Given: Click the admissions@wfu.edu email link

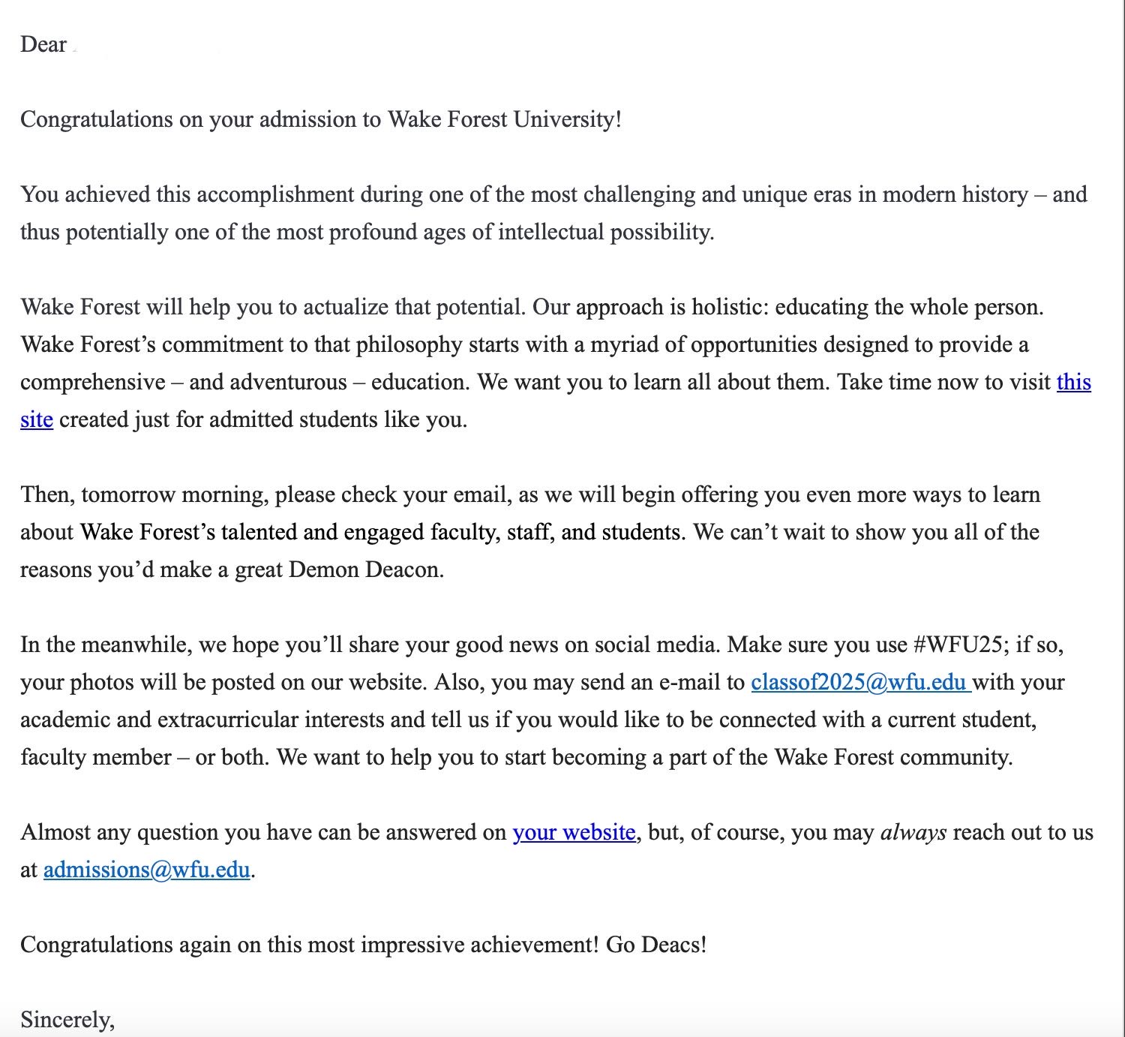Looking at the screenshot, I should [146, 870].
